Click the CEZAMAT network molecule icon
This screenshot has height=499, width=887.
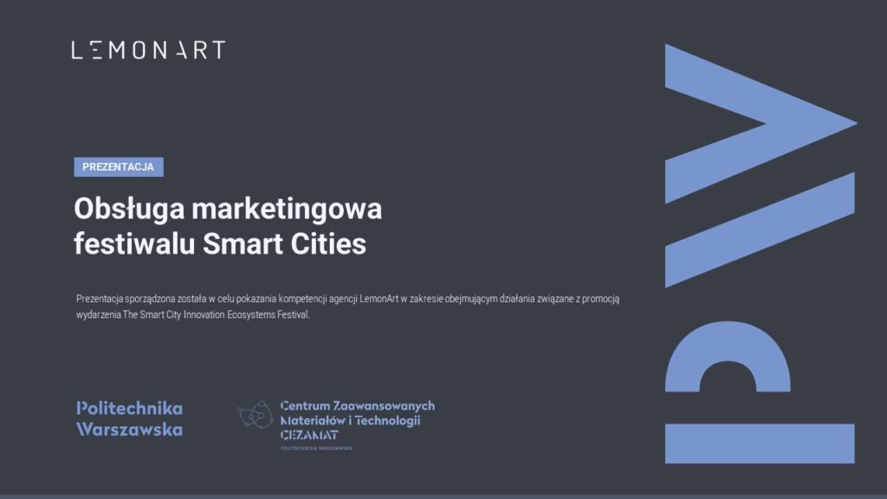(x=256, y=415)
